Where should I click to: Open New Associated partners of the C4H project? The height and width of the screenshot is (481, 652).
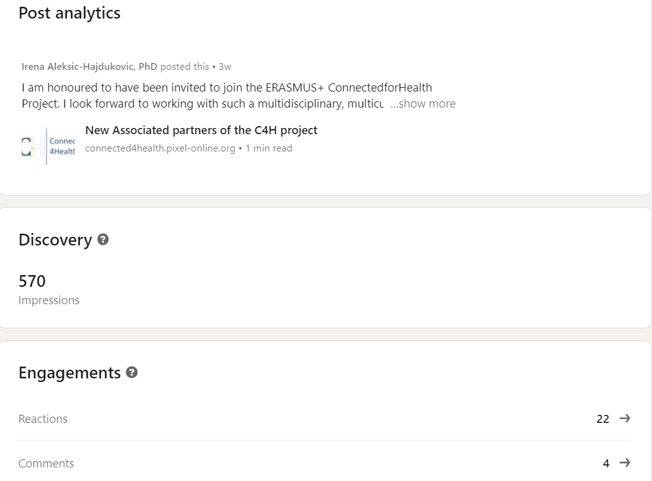tap(201, 130)
